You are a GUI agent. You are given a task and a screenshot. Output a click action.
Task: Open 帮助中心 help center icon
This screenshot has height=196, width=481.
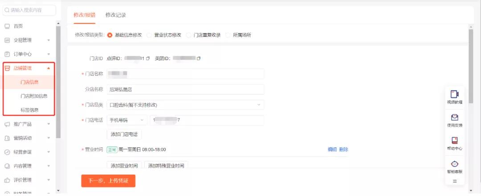455,140
